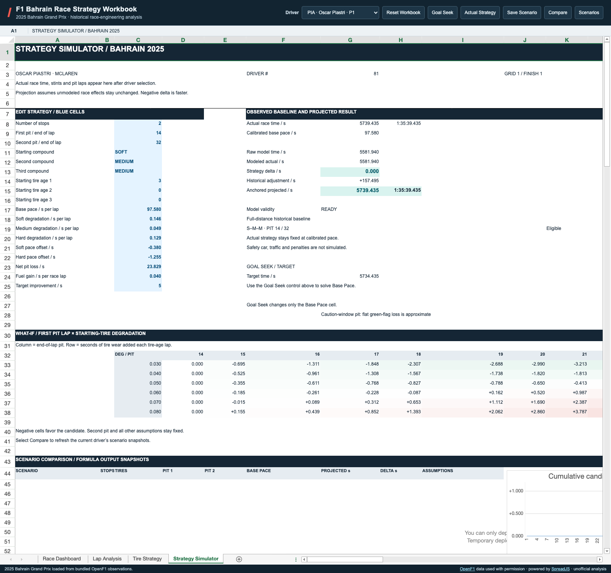
Task: Load the Actual Strategy
Action: click(480, 13)
